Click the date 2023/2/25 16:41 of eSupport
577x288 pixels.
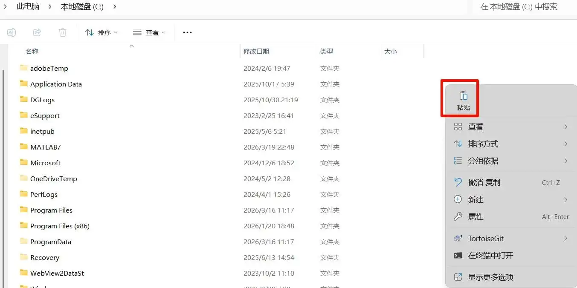click(x=269, y=115)
